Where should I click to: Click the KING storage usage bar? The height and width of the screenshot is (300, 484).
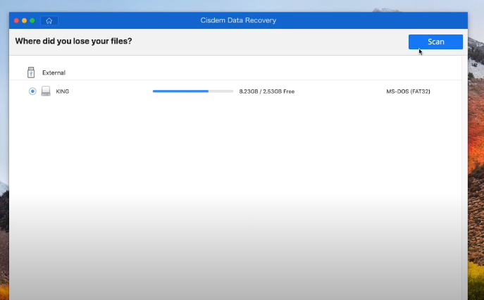(x=193, y=92)
